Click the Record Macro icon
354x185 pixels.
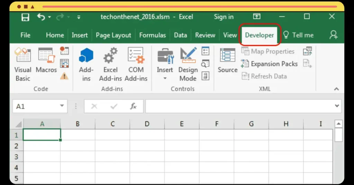[64, 51]
